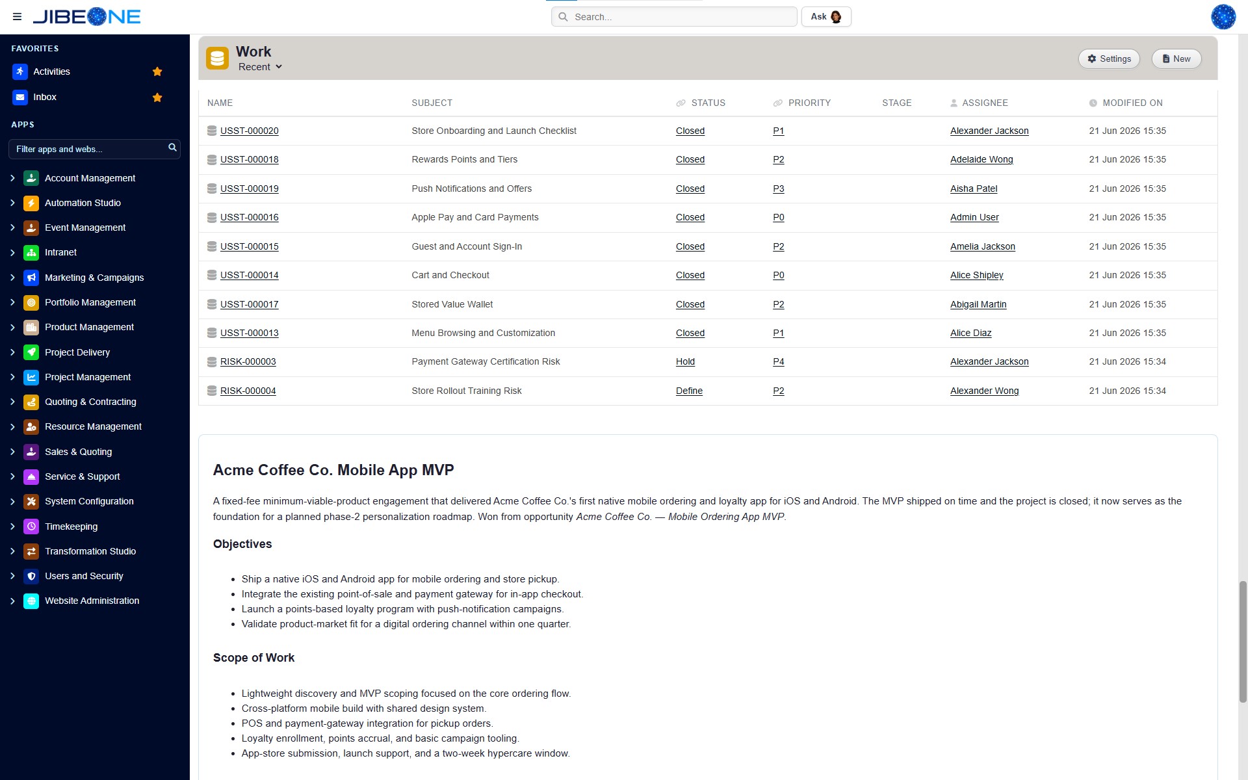Screen dimensions: 1248x780
Task: Sort by the Modified On column header
Action: coord(1132,103)
